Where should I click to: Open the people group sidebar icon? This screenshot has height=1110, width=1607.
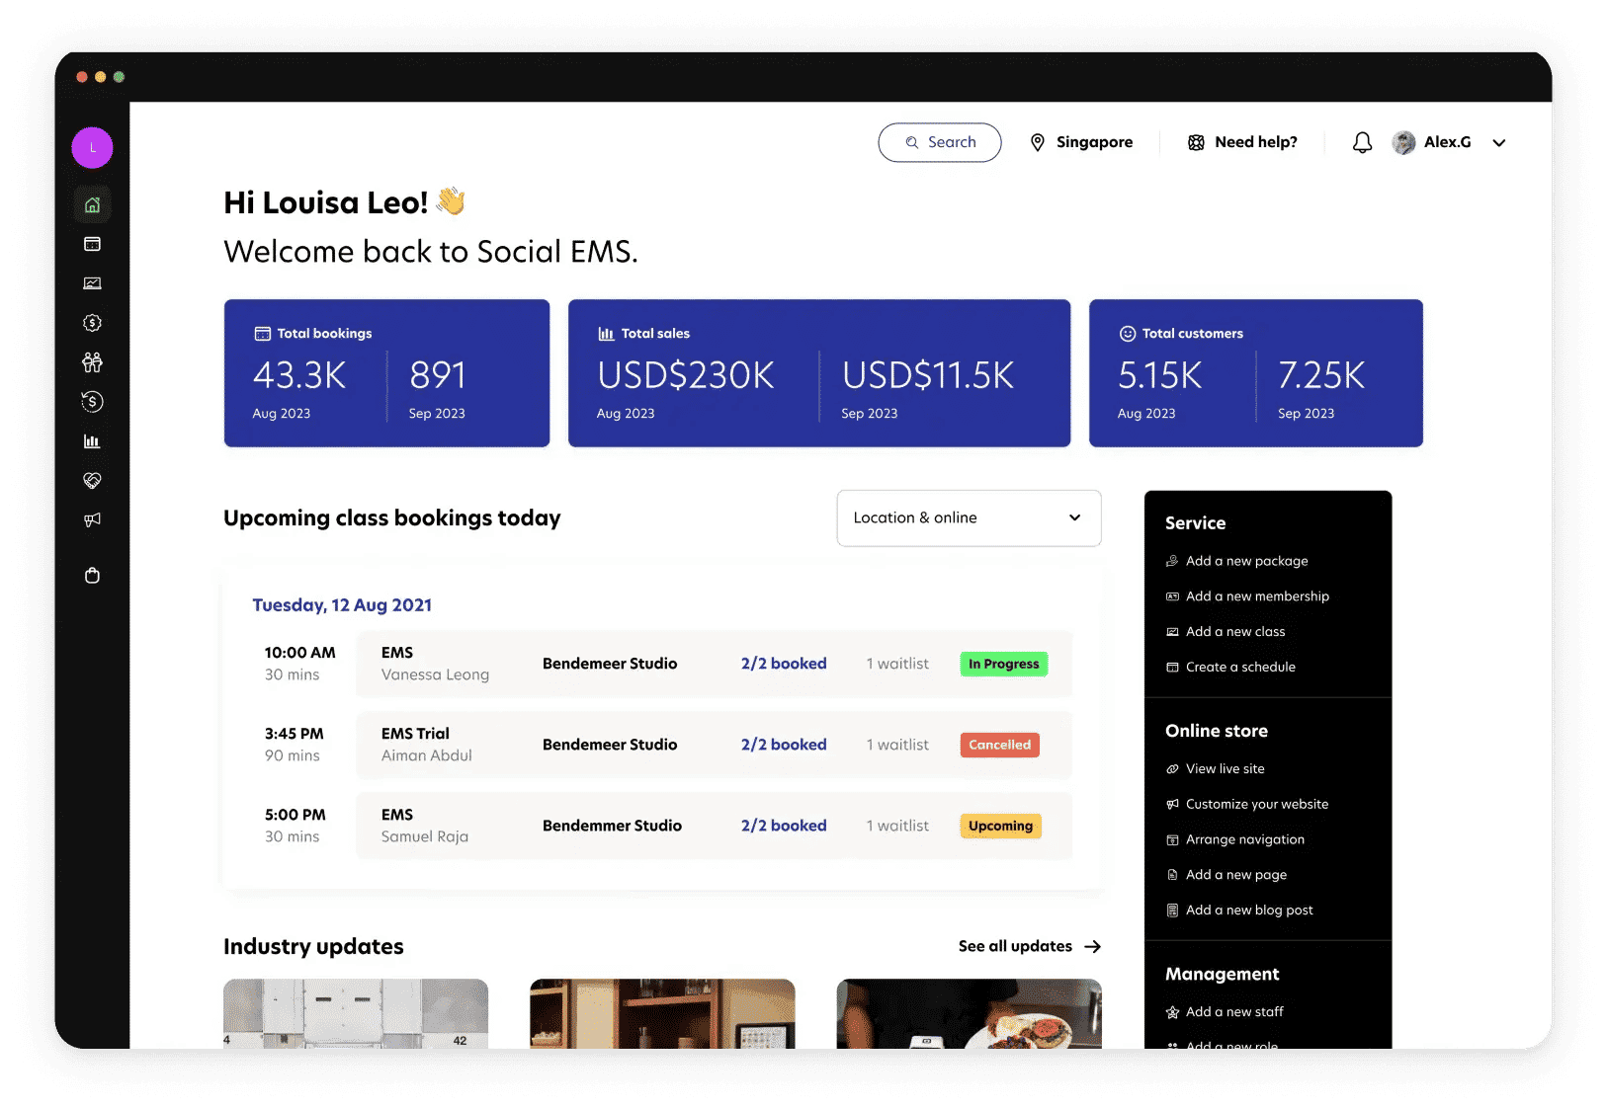point(92,362)
